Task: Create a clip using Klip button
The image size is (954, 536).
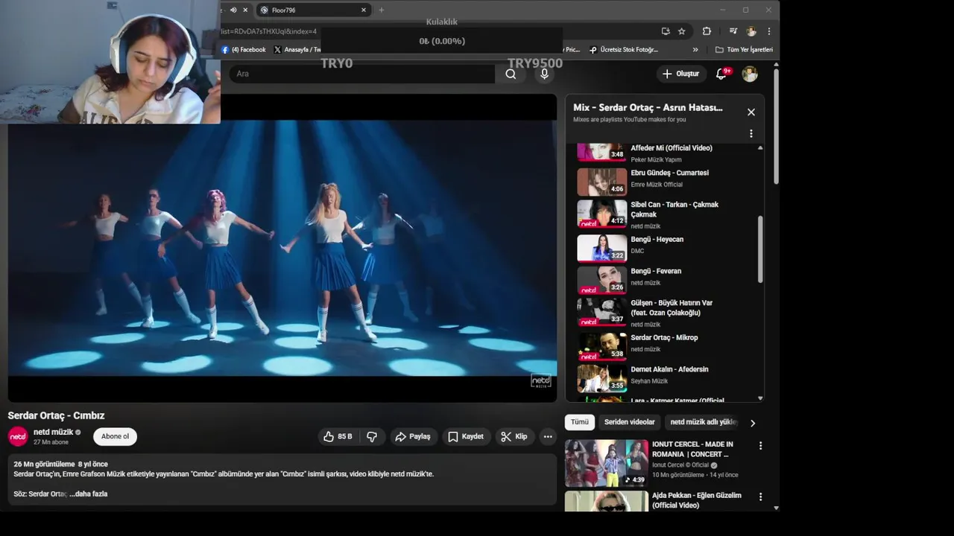Action: (x=514, y=437)
